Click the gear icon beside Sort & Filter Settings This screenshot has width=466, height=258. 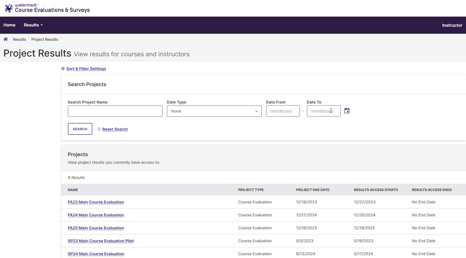pyautogui.click(x=63, y=69)
